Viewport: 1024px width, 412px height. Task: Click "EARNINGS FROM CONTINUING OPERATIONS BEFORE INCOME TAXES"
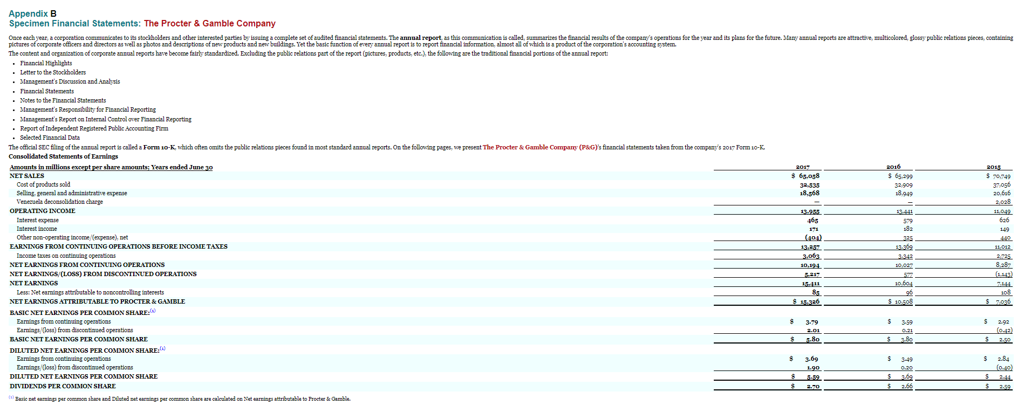pyautogui.click(x=119, y=246)
